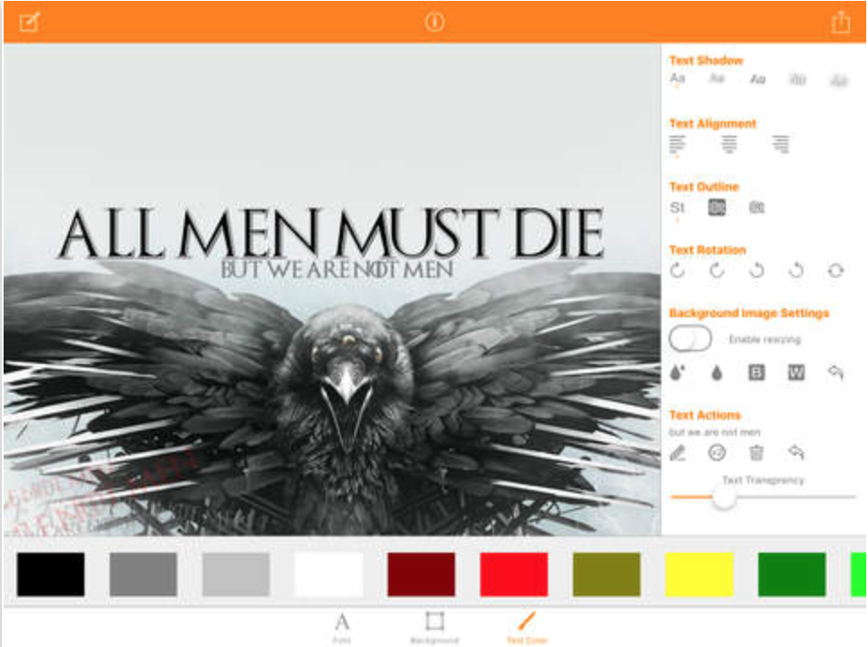This screenshot has height=647, width=868.
Task: Select the white 'W' background icon
Action: (796, 373)
